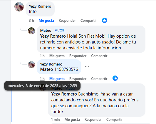The width and height of the screenshot is (156, 124).
Task: Open Mateo author name link in first reply
Action: click(46, 30)
